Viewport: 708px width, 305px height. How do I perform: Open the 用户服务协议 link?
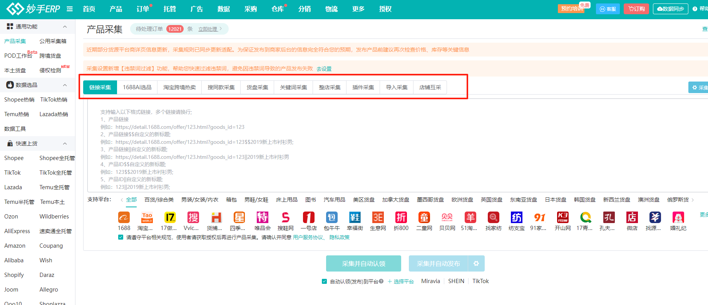(x=308, y=237)
